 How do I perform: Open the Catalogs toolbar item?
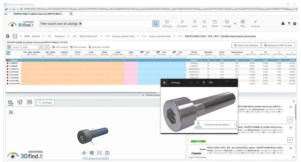click(227, 24)
